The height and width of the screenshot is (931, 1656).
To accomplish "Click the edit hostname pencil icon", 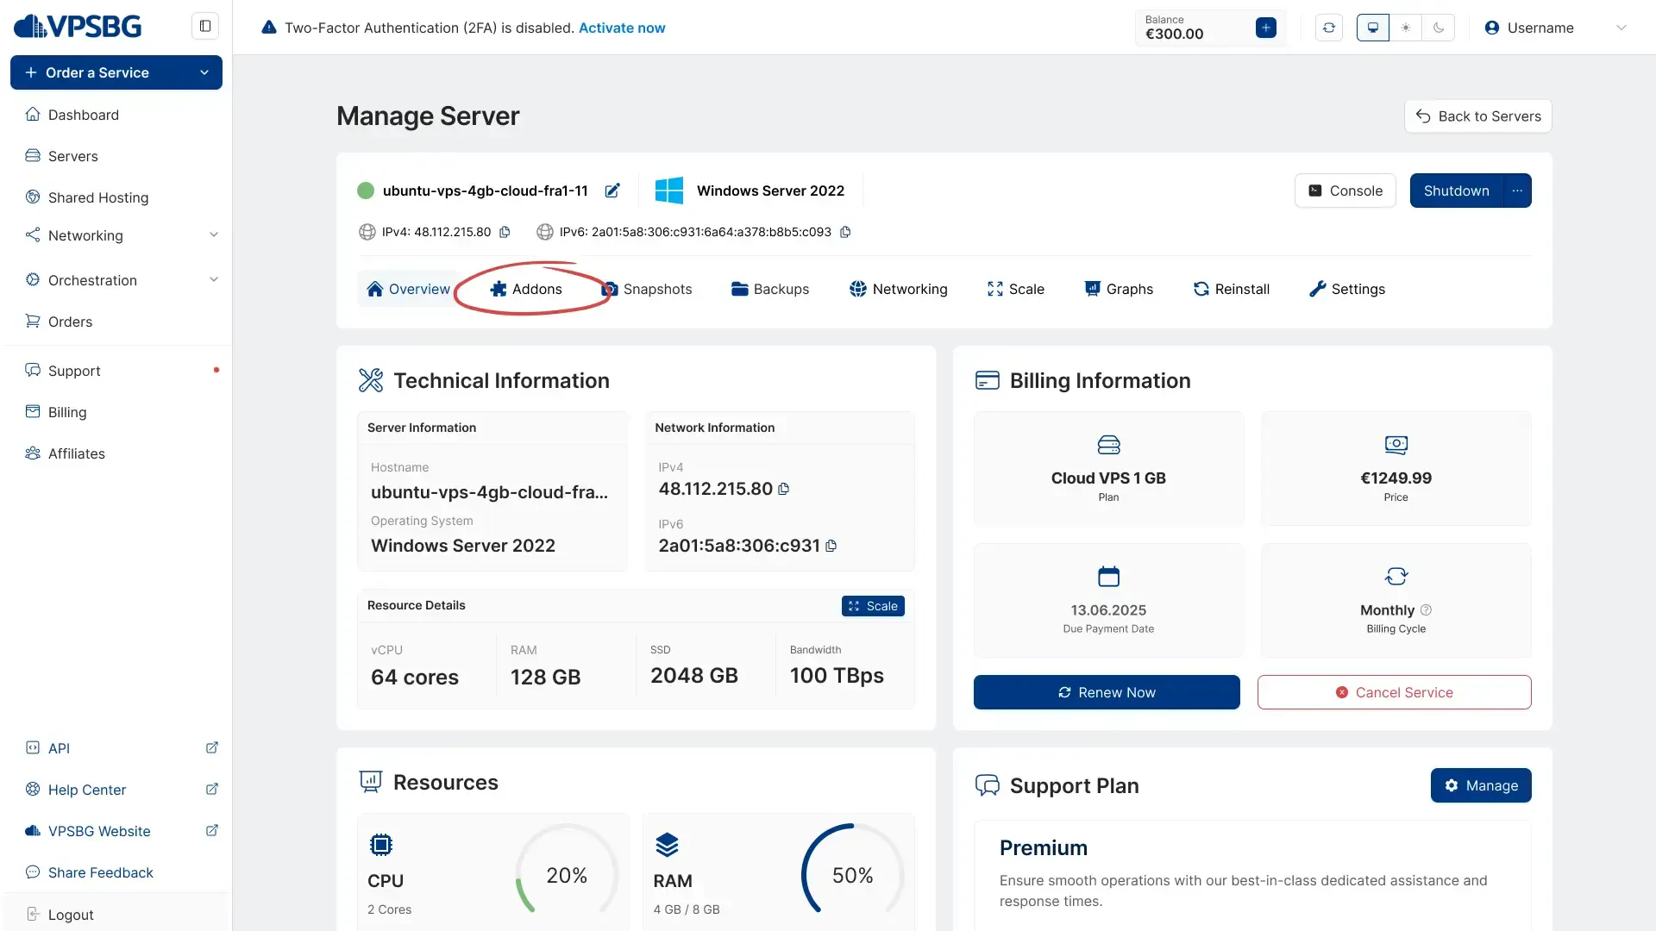I will pyautogui.click(x=612, y=191).
